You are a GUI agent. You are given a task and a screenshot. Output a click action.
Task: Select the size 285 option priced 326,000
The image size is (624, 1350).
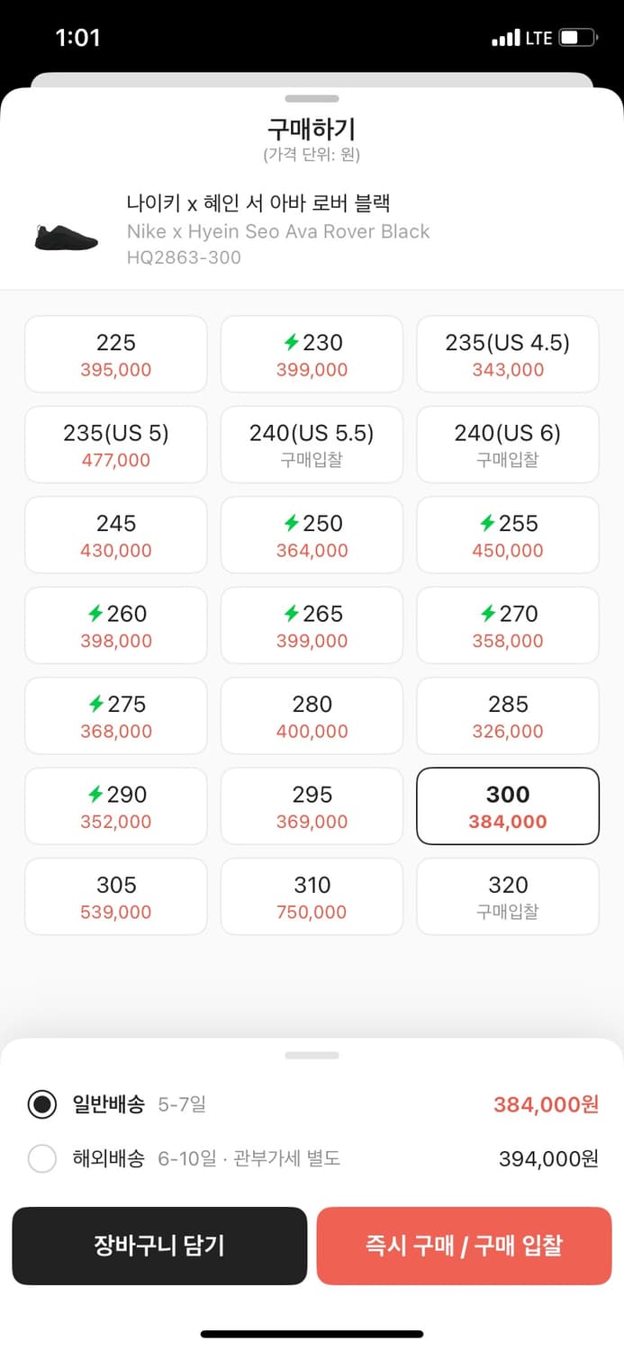507,715
